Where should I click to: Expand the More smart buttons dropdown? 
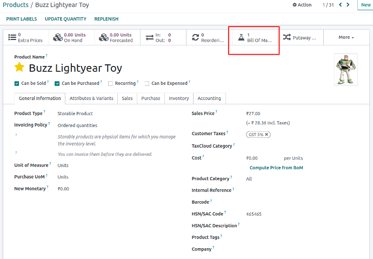(346, 37)
